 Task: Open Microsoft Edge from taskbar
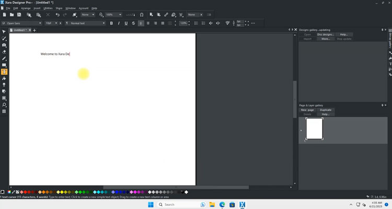pyautogui.click(x=222, y=204)
